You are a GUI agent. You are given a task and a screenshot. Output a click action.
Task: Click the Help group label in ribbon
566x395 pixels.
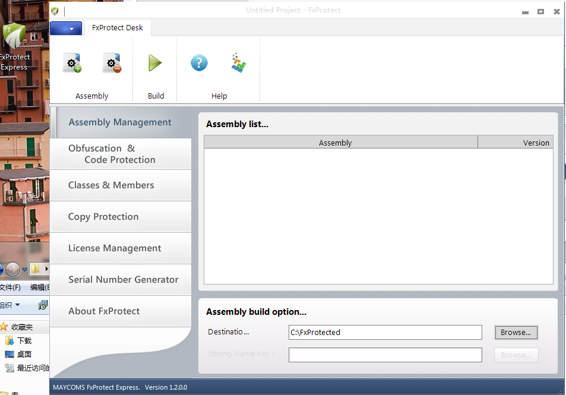pyautogui.click(x=219, y=96)
